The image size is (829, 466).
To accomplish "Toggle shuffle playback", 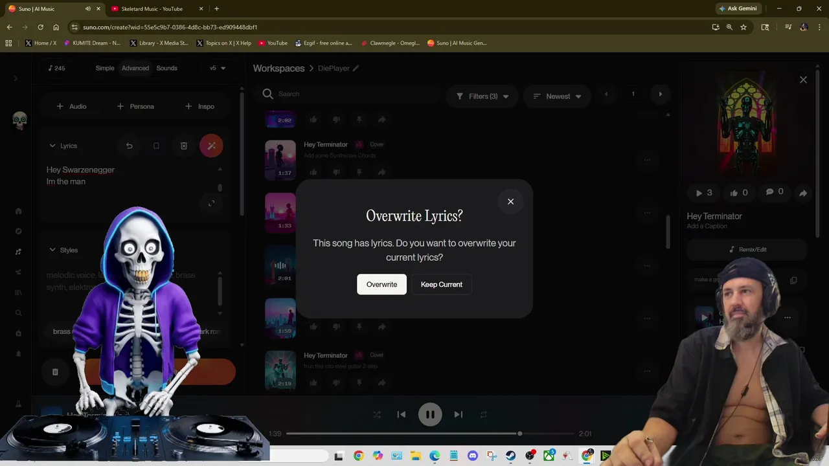I will tap(376, 414).
